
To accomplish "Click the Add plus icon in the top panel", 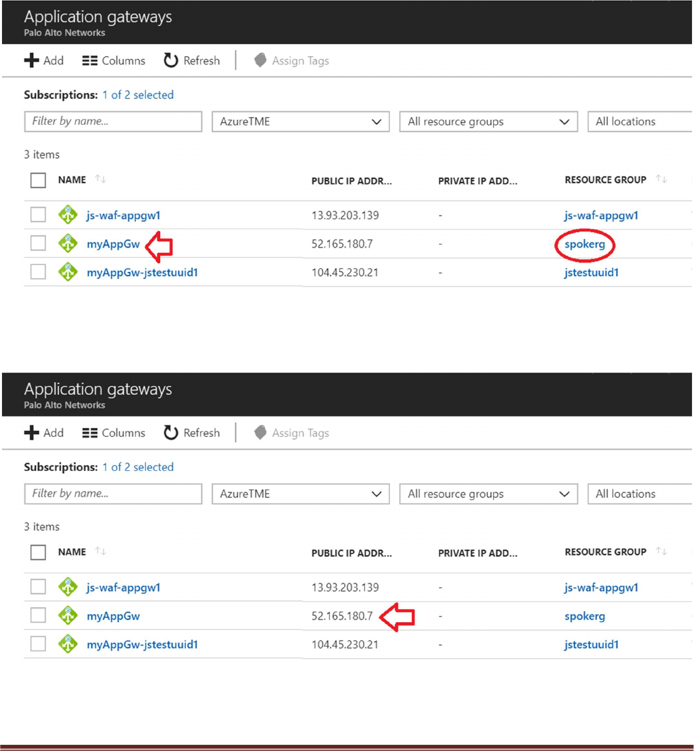I will click(x=31, y=60).
